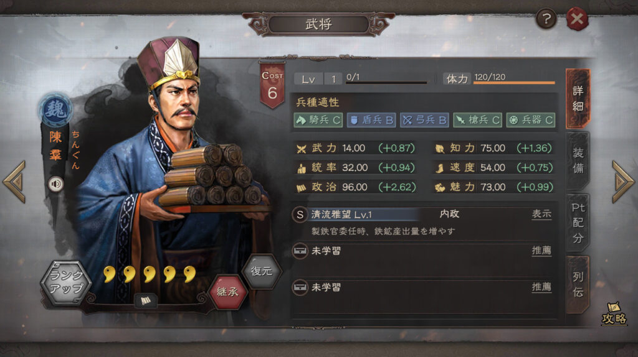The image size is (638, 357).
Task: Switch to the 装備 tab
Action: tap(578, 160)
